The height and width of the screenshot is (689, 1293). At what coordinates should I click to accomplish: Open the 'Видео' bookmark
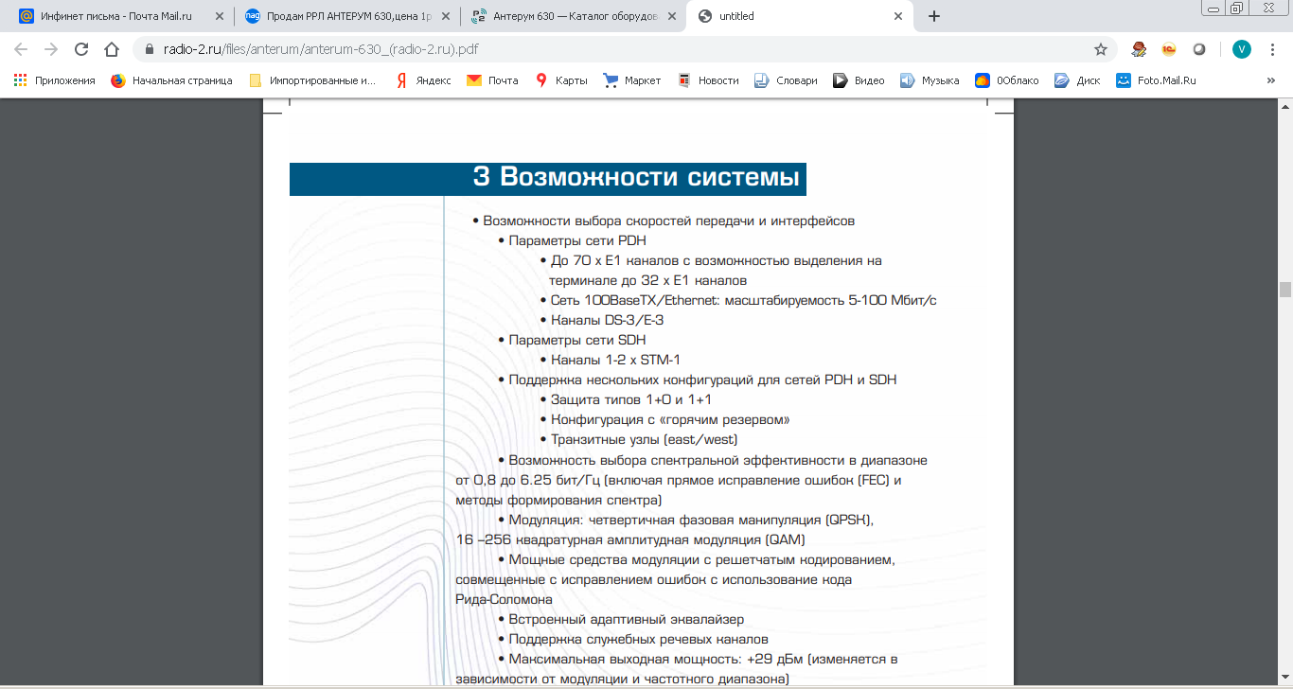tap(859, 80)
